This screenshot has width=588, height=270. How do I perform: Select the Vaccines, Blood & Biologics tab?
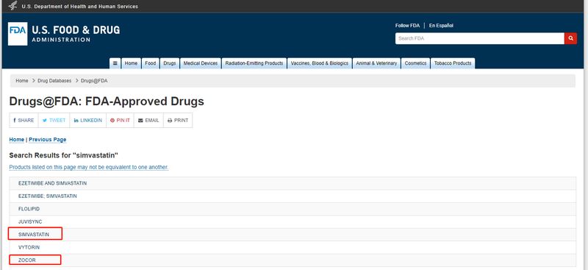tap(320, 63)
